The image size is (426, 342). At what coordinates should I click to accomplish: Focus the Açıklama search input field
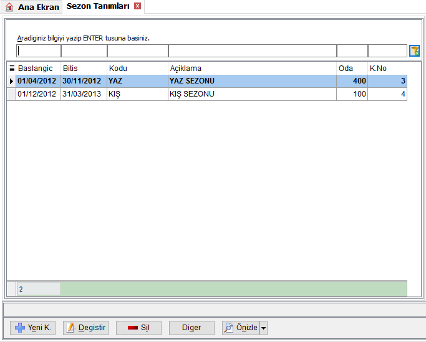click(253, 50)
